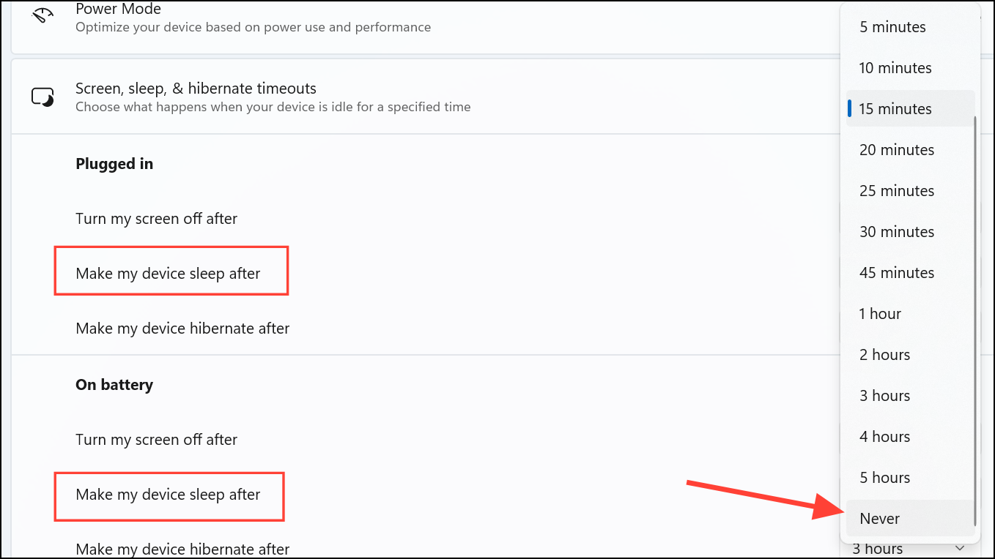Click the Power Mode gauge icon
Image resolution: width=995 pixels, height=559 pixels.
click(43, 14)
